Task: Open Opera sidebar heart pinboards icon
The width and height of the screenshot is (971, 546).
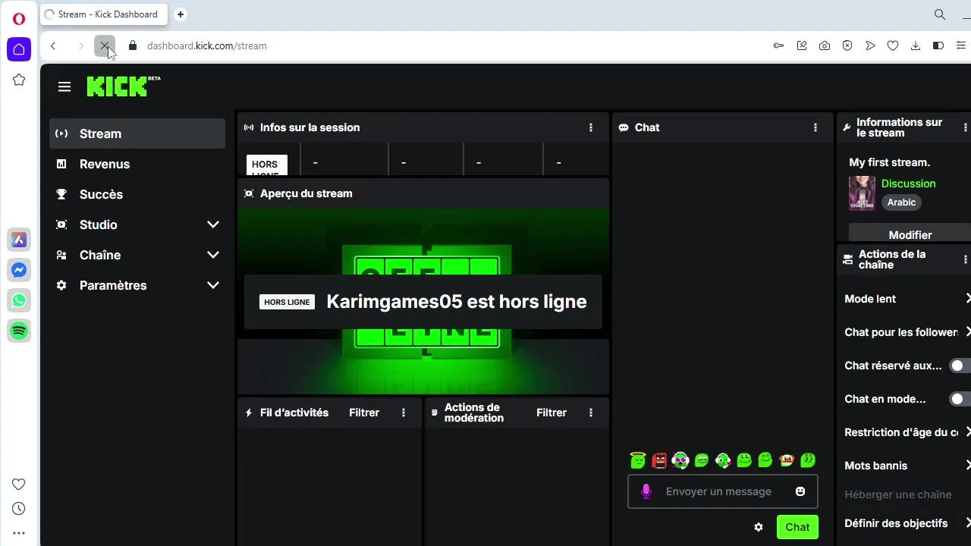Action: [19, 484]
